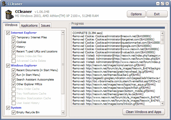Select the Windows Explorer group label
The height and width of the screenshot is (120, 171).
click(24, 66)
